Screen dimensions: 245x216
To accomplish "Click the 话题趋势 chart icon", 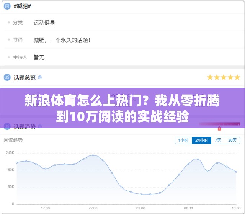I will pyautogui.click(x=7, y=126).
